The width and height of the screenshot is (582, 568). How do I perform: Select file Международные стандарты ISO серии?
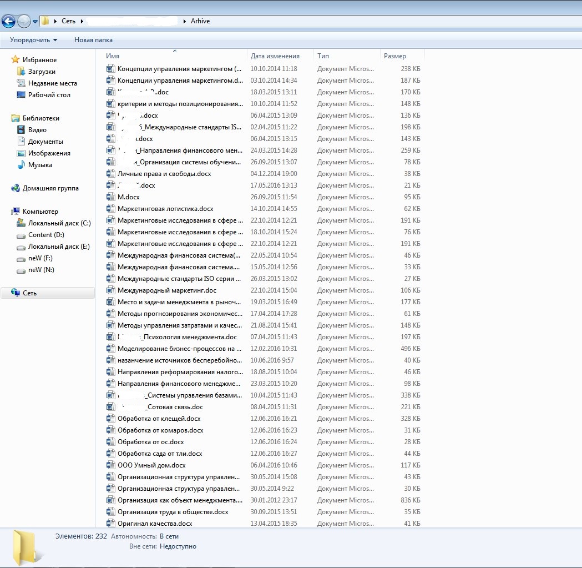(179, 279)
